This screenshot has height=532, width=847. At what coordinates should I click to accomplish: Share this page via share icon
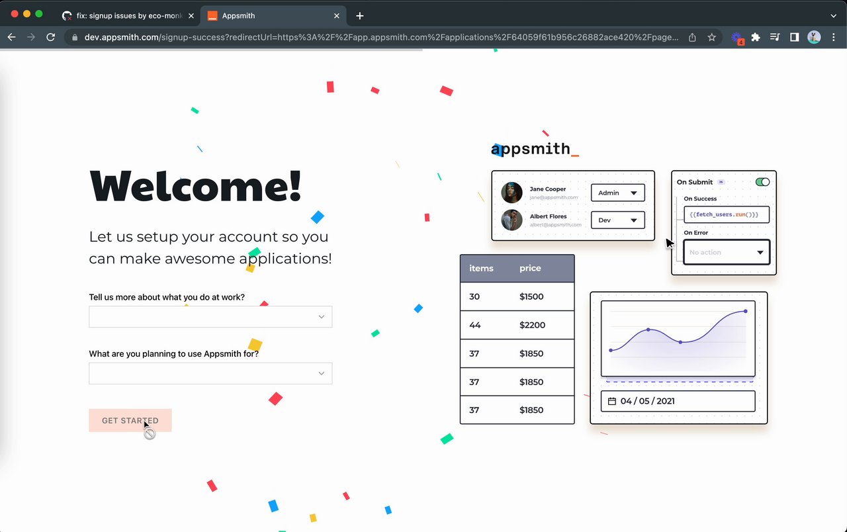click(x=692, y=38)
